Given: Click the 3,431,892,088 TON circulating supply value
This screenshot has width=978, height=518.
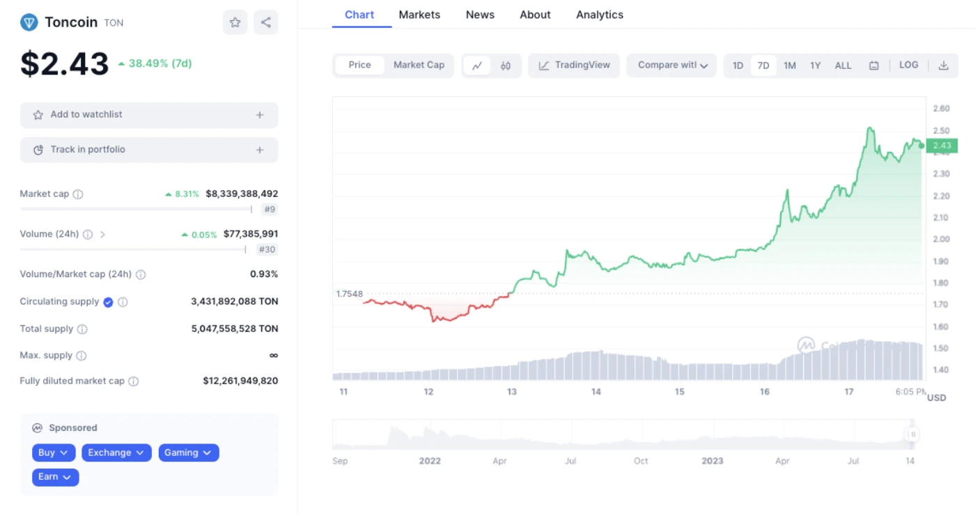Looking at the screenshot, I should [x=235, y=302].
